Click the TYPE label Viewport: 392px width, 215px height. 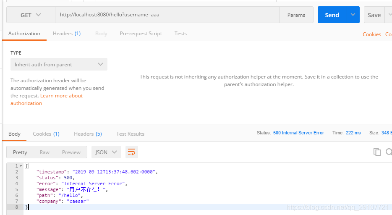(16, 53)
